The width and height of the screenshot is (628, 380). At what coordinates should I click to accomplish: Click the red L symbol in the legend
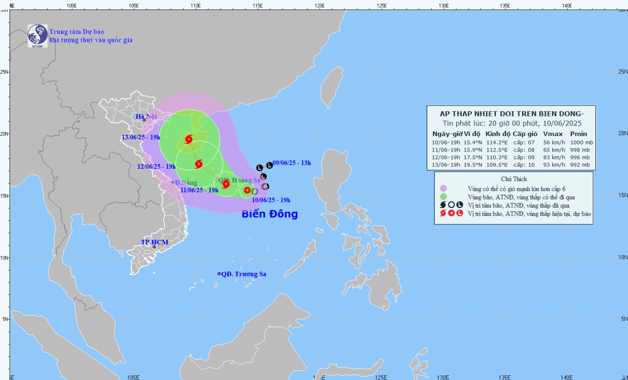pyautogui.click(x=460, y=213)
